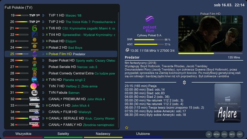Click the CANAL+ PREMIUM logo in row 32

pos(34,99)
